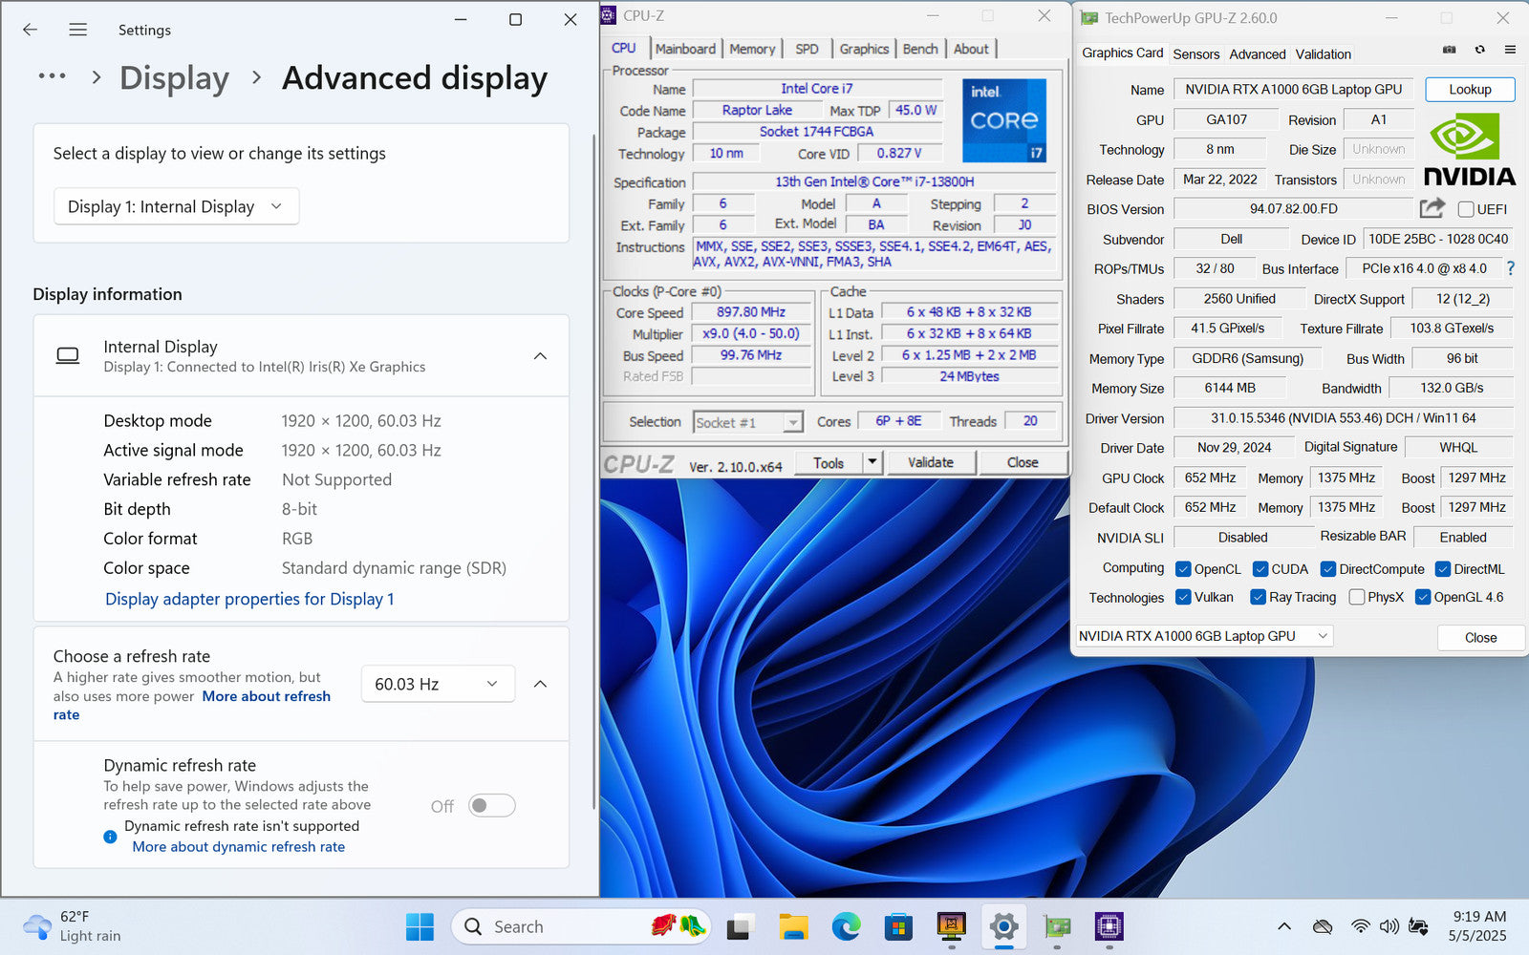The image size is (1529, 955).
Task: Toggle the PhysX checkbox
Action: (x=1357, y=597)
